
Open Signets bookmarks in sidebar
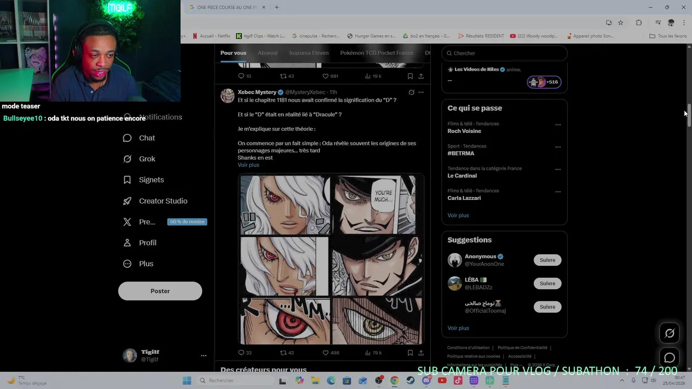(143, 180)
